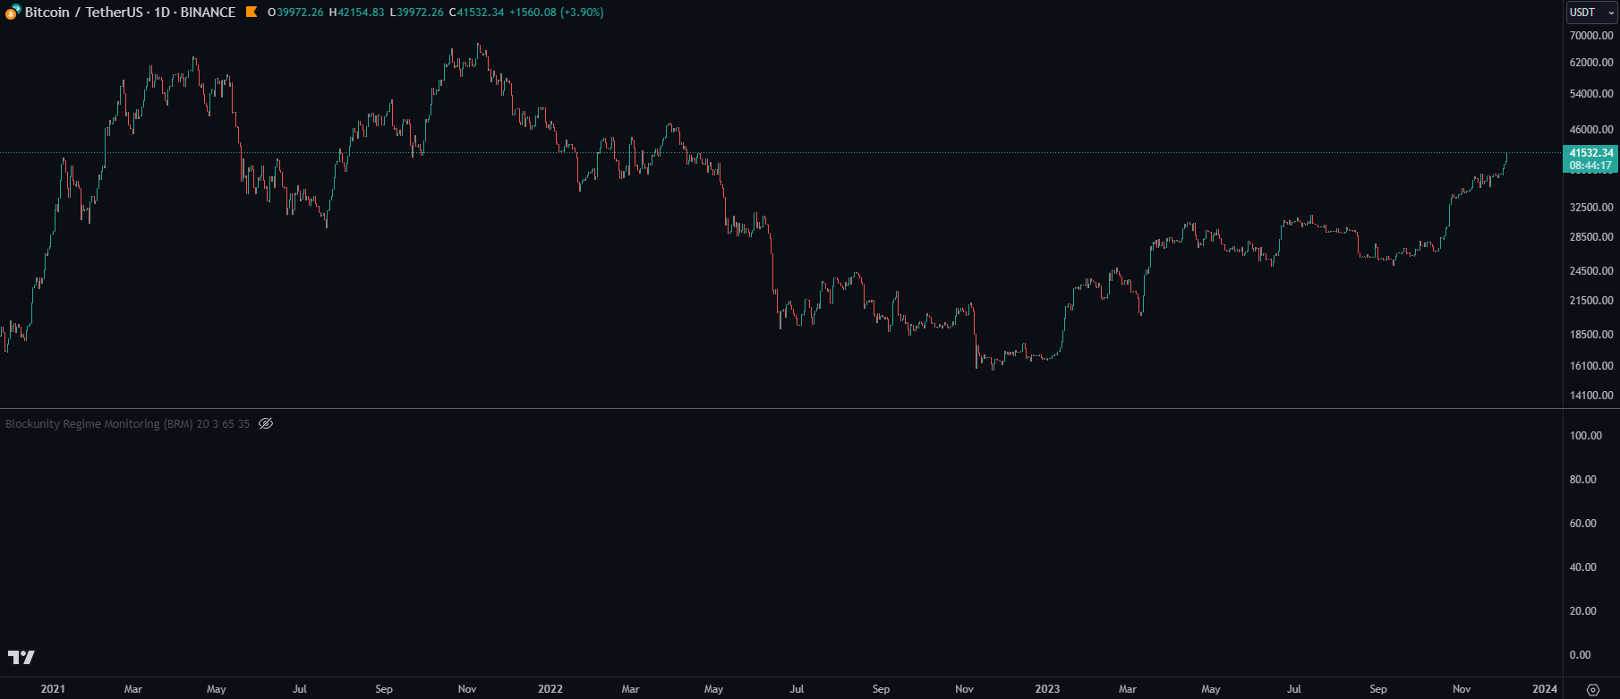This screenshot has width=1620, height=699.
Task: Click the 2024 label on time axis
Action: coord(1544,689)
